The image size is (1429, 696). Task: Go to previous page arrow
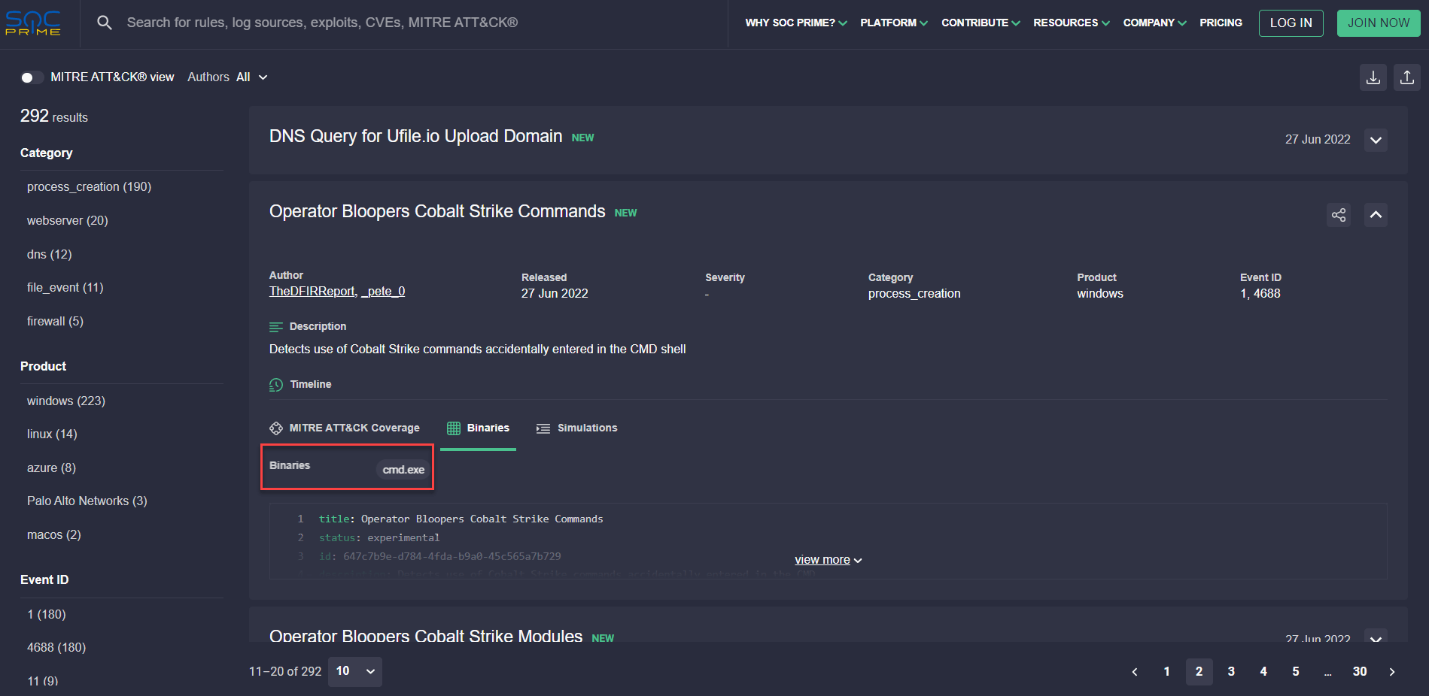pos(1135,672)
